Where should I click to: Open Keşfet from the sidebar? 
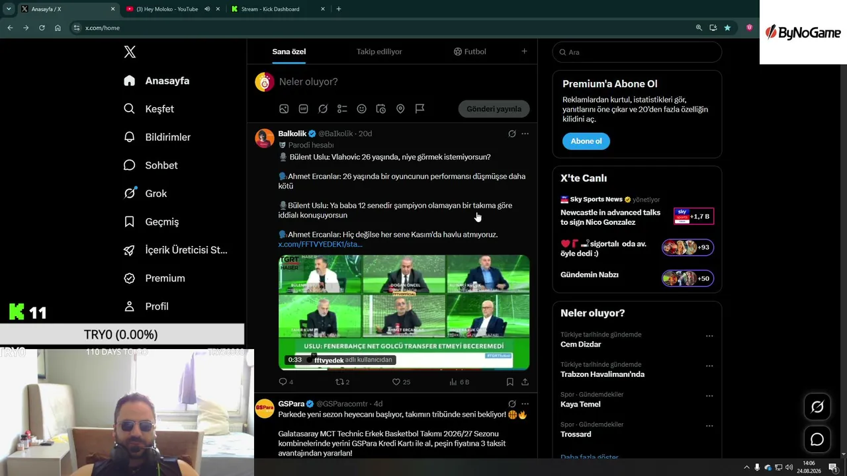[x=149, y=109]
